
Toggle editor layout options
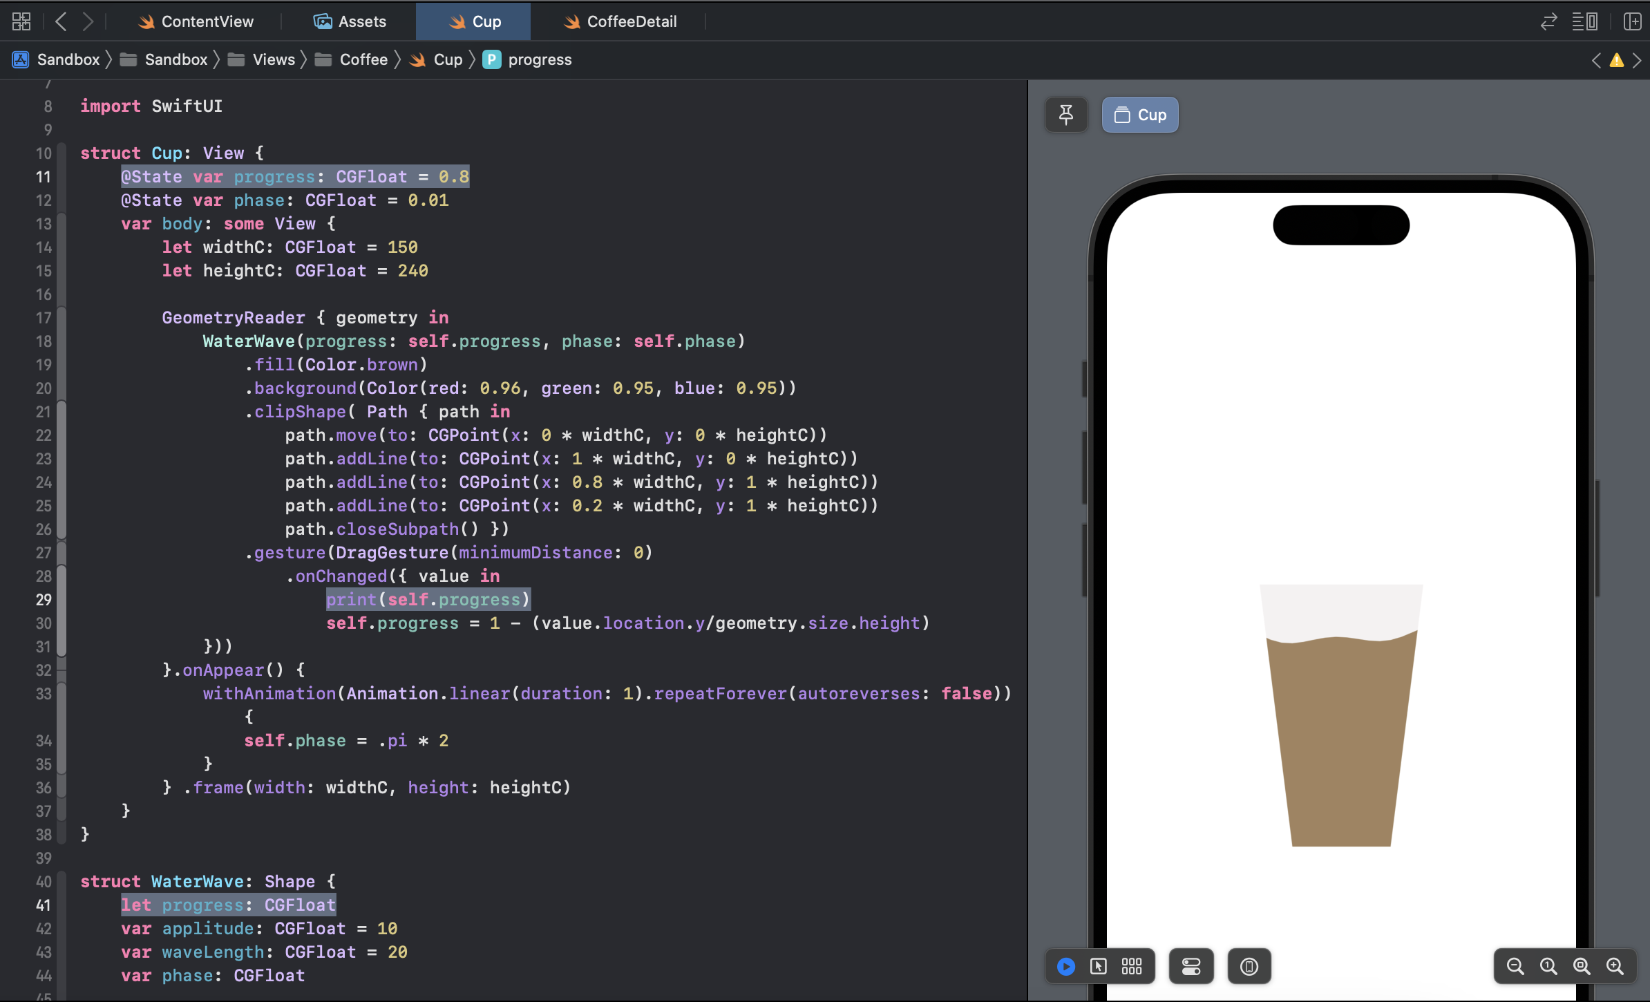(x=1584, y=21)
